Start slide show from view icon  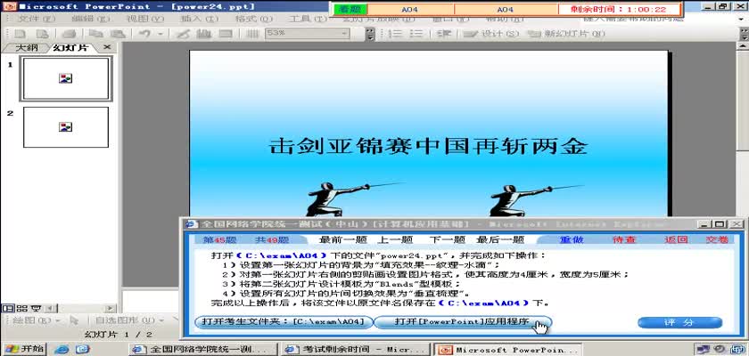pos(37,308)
